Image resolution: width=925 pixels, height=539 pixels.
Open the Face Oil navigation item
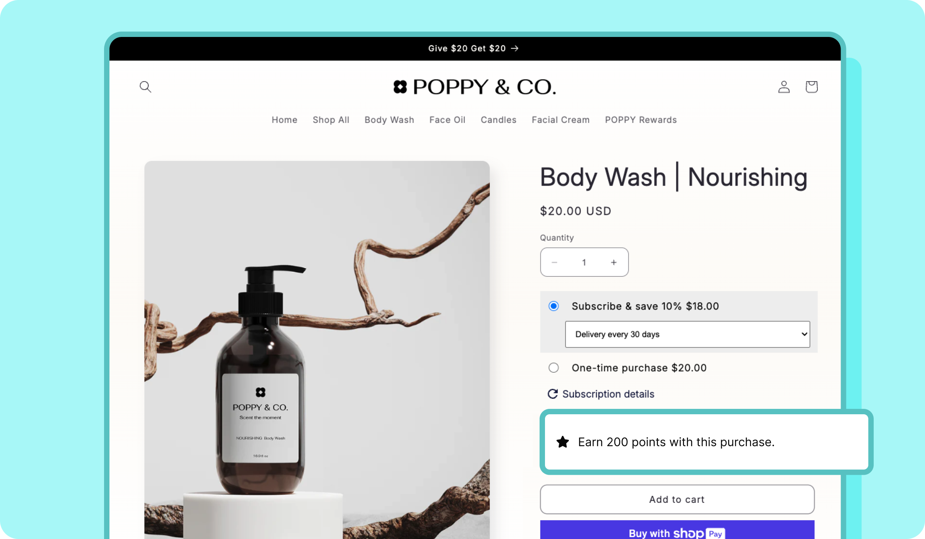coord(447,120)
